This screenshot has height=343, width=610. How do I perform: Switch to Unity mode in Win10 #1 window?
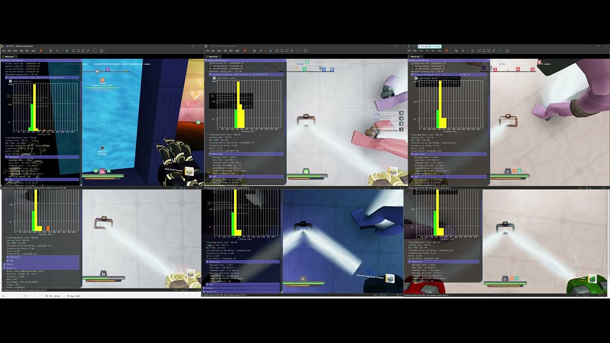[x=88, y=50]
